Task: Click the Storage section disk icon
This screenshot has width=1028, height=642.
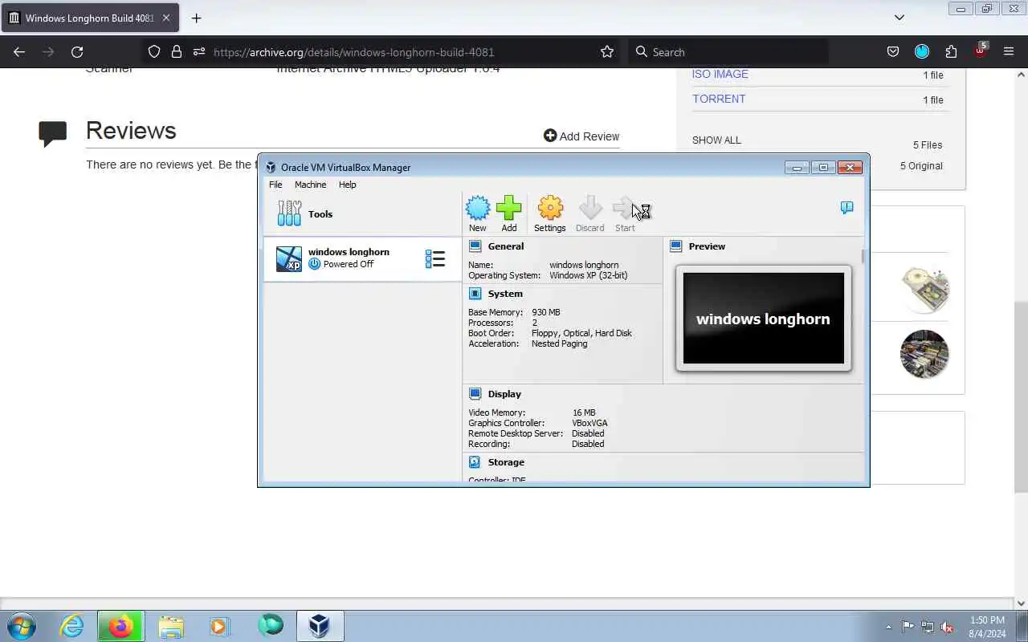Action: pyautogui.click(x=475, y=462)
